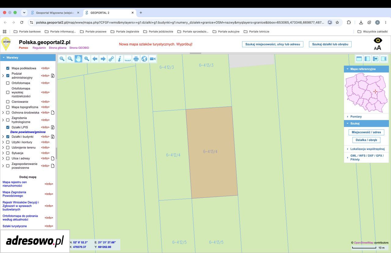Click the printer icon in map toolbar
The height and width of the screenshot is (253, 391).
tap(136, 59)
